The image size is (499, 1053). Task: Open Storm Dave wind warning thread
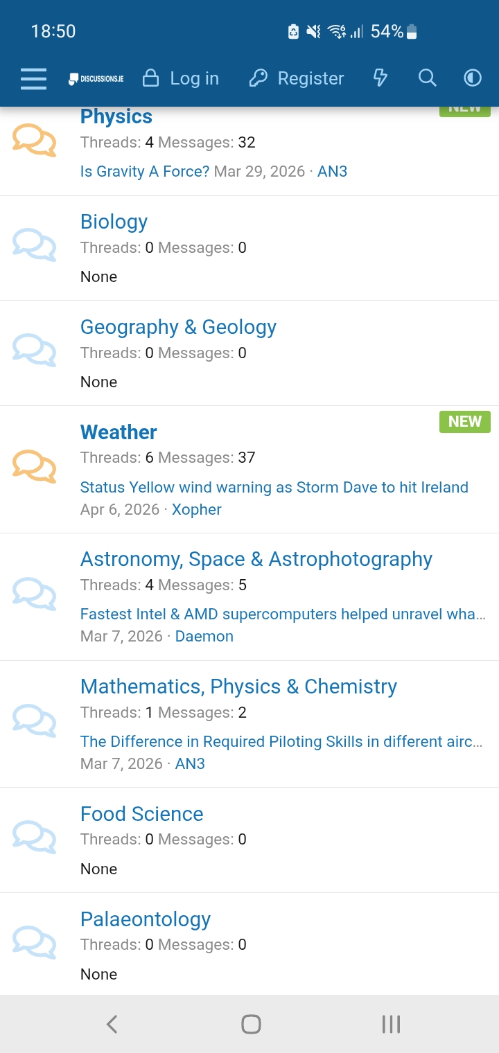pos(274,487)
